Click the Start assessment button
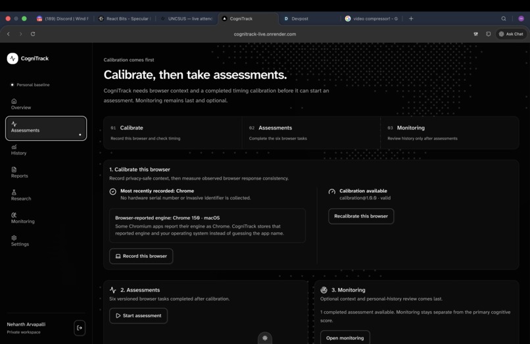The width and height of the screenshot is (530, 344). coord(138,316)
